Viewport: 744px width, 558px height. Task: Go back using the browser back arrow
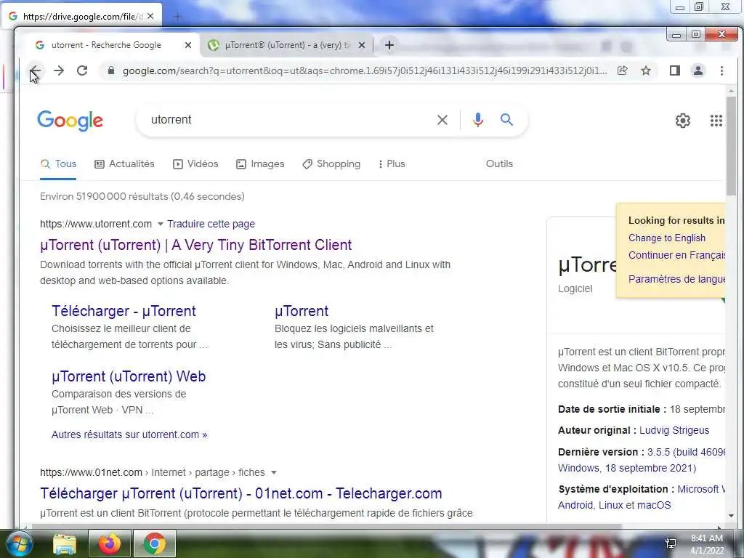(x=36, y=70)
